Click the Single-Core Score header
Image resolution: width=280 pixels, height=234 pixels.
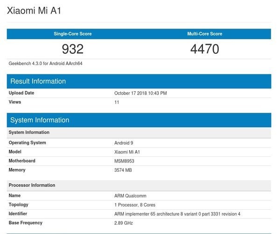(x=73, y=34)
